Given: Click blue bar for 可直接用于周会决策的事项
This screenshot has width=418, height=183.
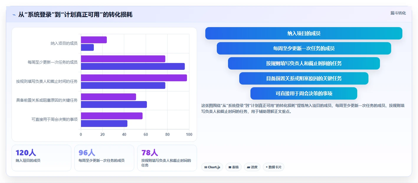Looking at the screenshot, I should click(x=104, y=123).
